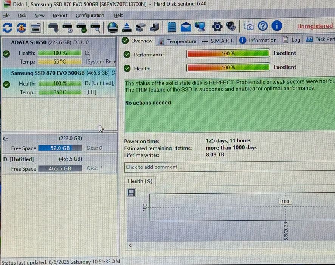Screen dimensions: 335x265
Task: Click the eject-style blue triangle disk icon
Action: (x=127, y=27)
